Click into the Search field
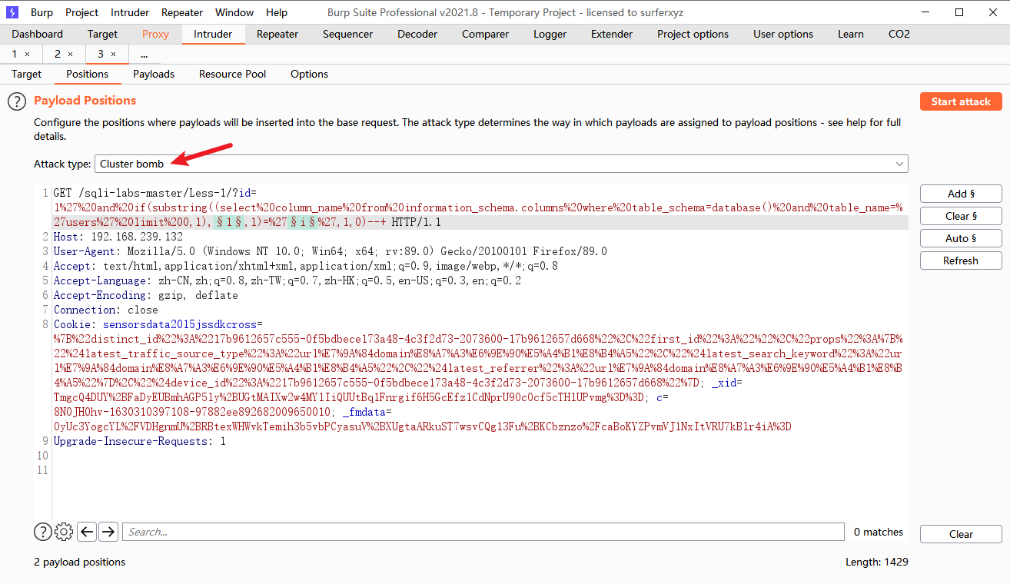 click(483, 532)
